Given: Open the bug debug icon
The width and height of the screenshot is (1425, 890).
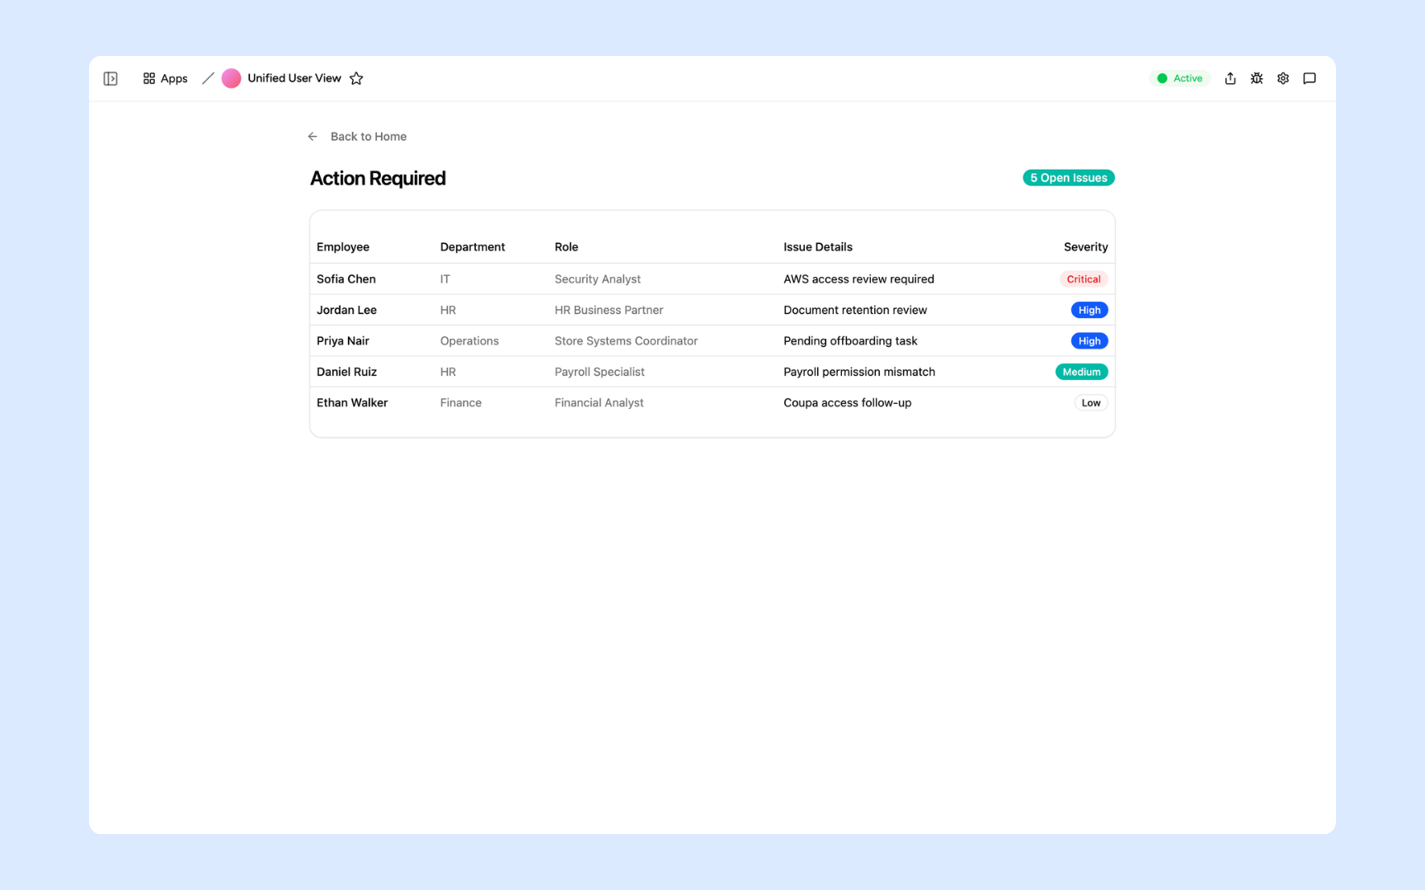Looking at the screenshot, I should [x=1257, y=78].
